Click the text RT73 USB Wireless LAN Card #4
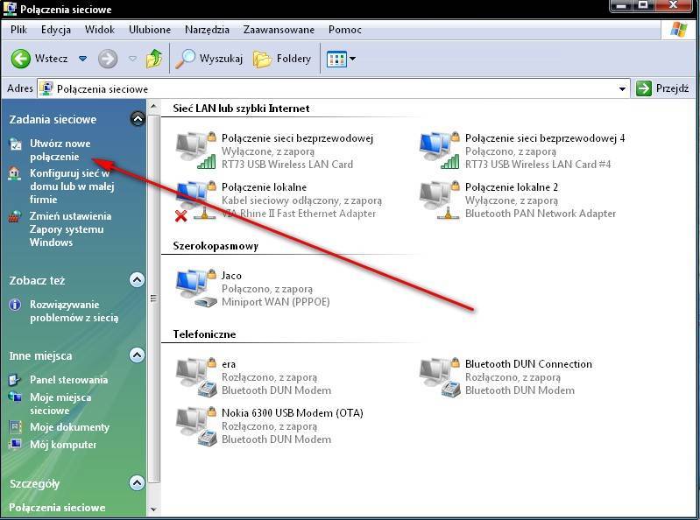The image size is (700, 520). [538, 165]
